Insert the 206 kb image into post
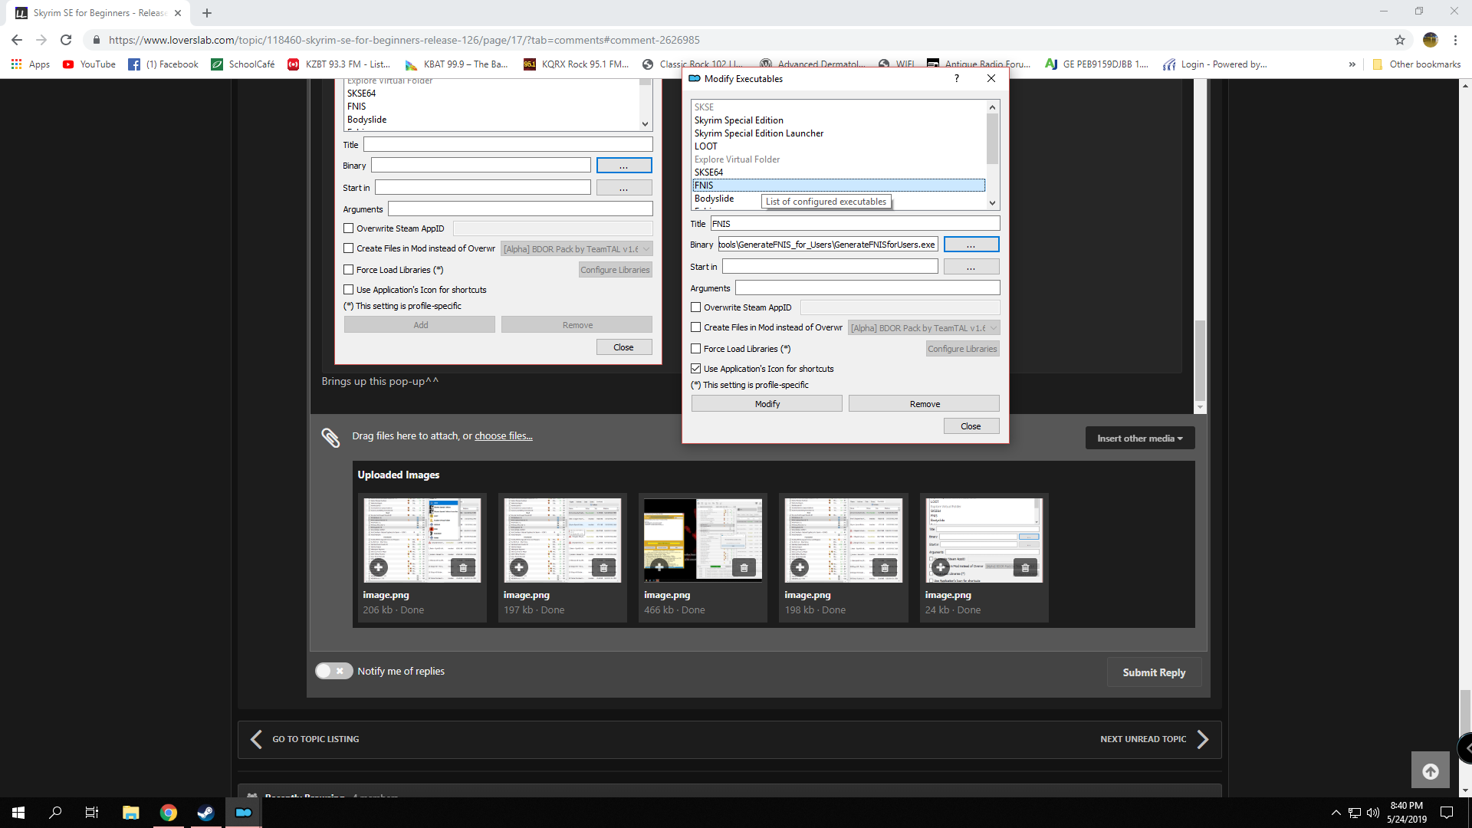Viewport: 1472px width, 828px height. click(x=379, y=567)
